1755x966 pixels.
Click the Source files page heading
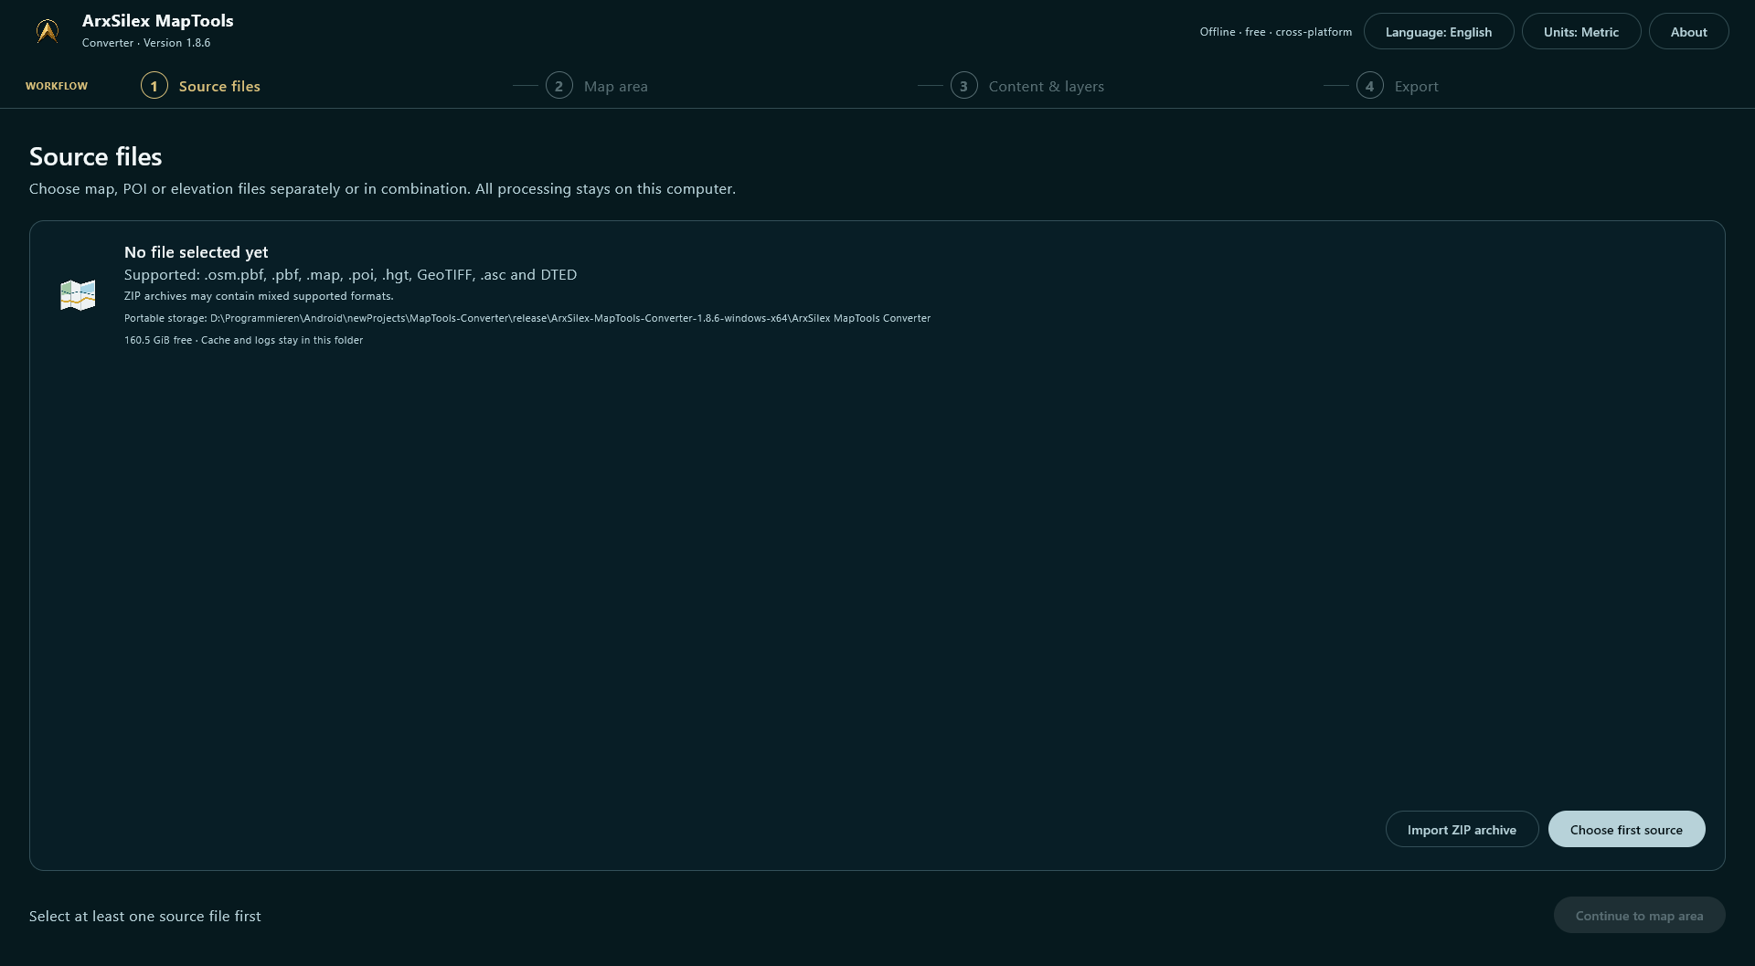point(96,156)
